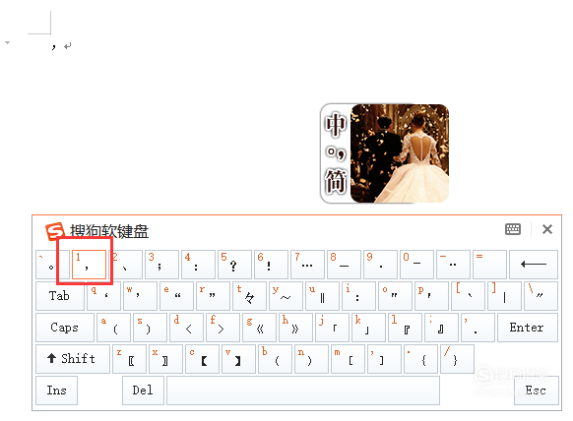Toggle the punctuation mode indicator on skin
This screenshot has height=421, width=573.
point(336,152)
